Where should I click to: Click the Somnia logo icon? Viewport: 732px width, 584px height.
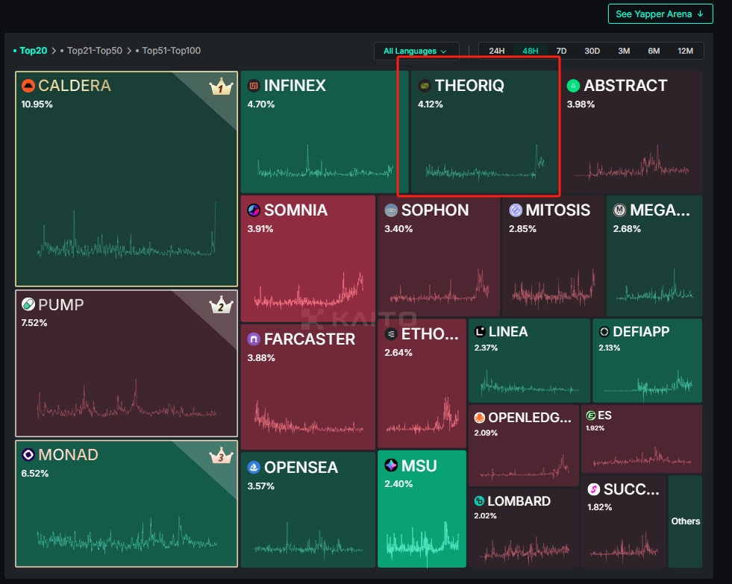tap(254, 210)
